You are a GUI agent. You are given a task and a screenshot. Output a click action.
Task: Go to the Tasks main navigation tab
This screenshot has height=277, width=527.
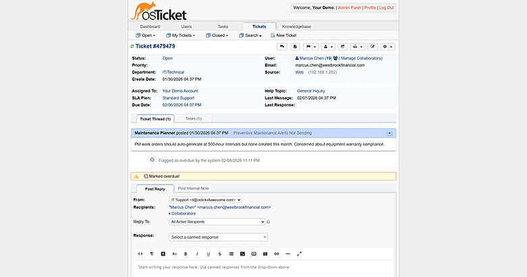point(223,26)
